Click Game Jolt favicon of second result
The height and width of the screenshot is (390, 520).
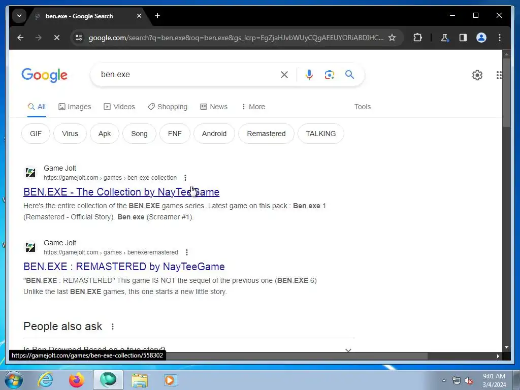pos(30,247)
